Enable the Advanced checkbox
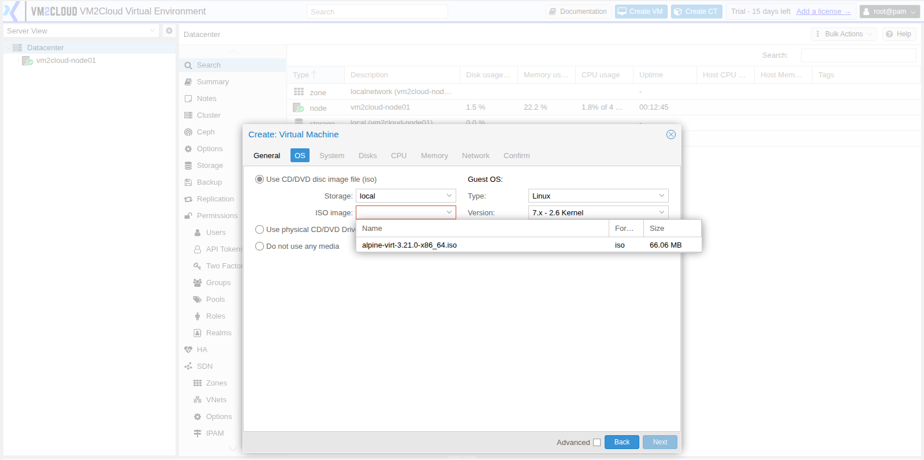Screen dimensions: 924x460 coord(597,443)
